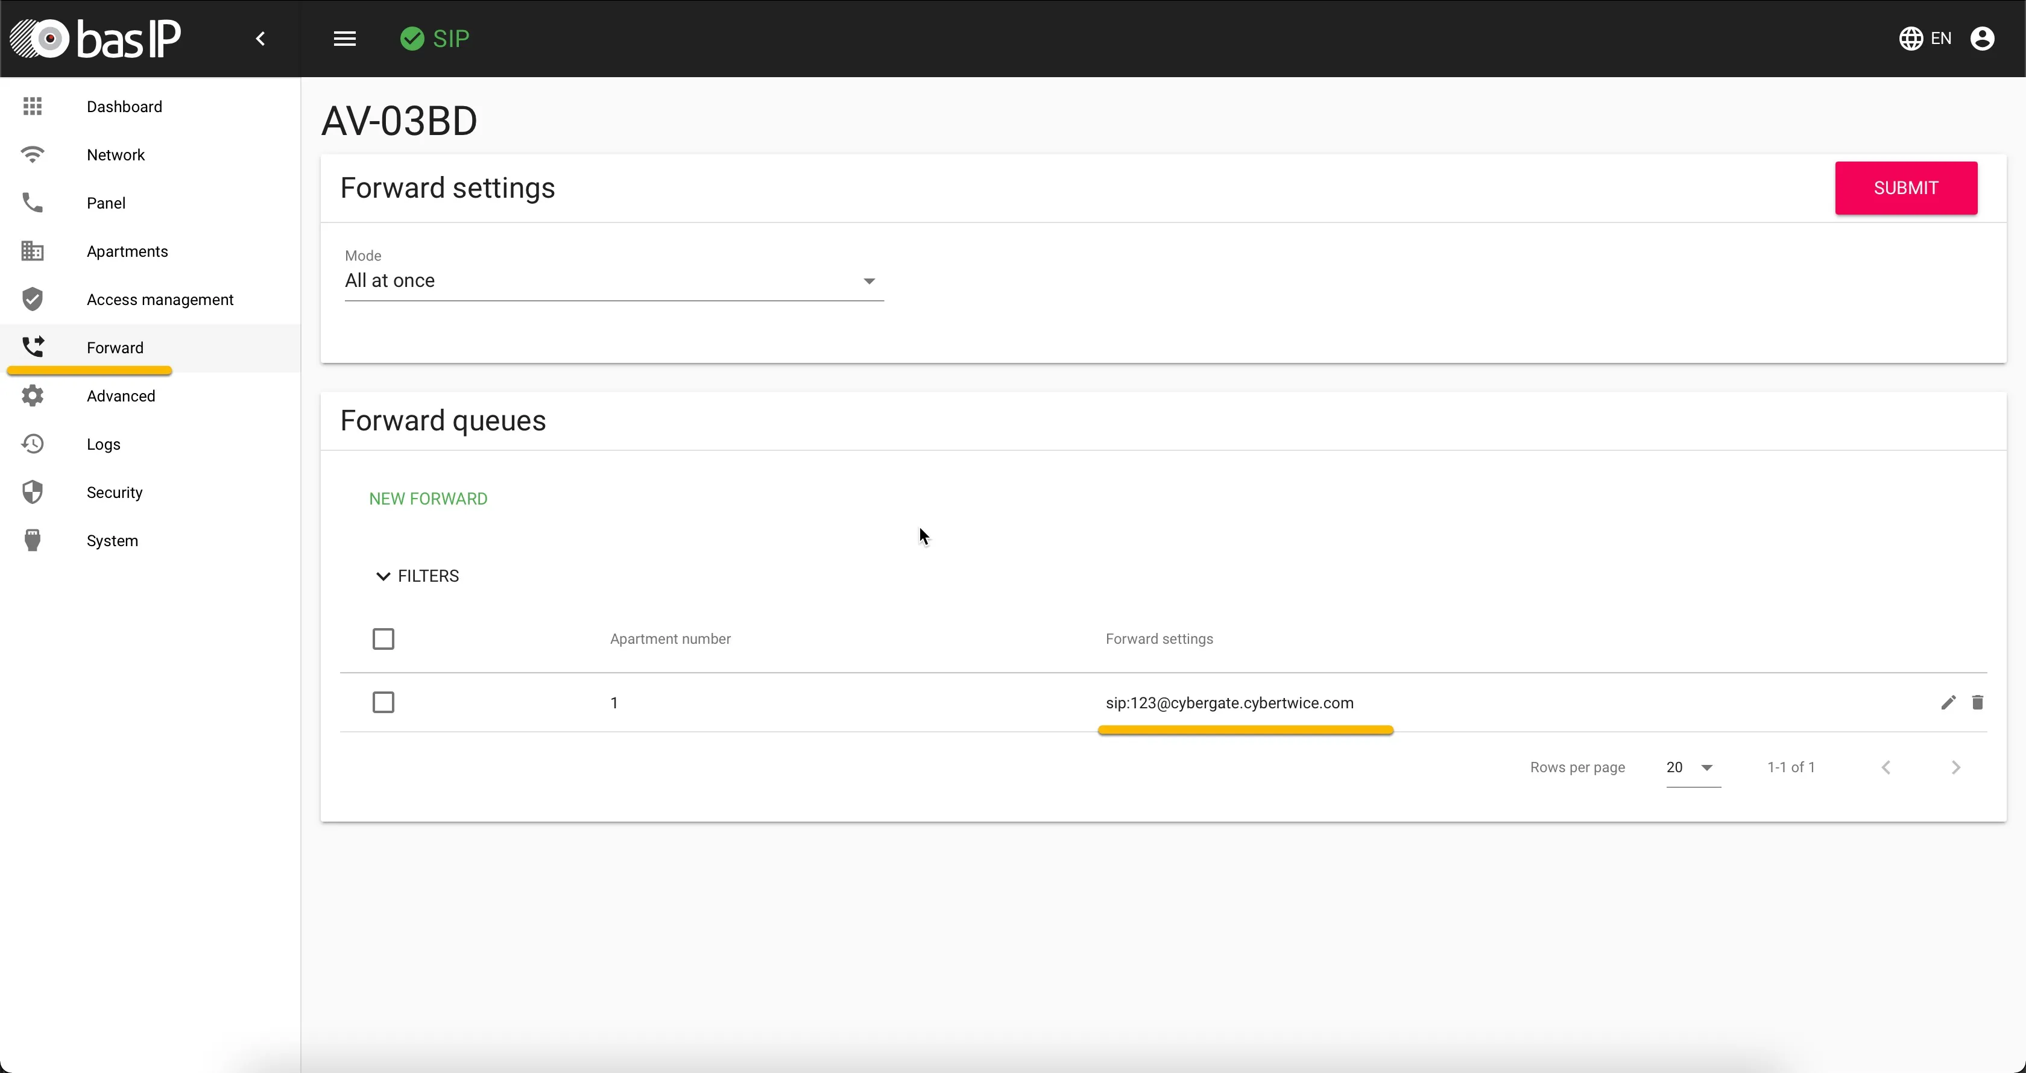Click the basIP logo
This screenshot has width=2026, height=1073.
[x=95, y=39]
